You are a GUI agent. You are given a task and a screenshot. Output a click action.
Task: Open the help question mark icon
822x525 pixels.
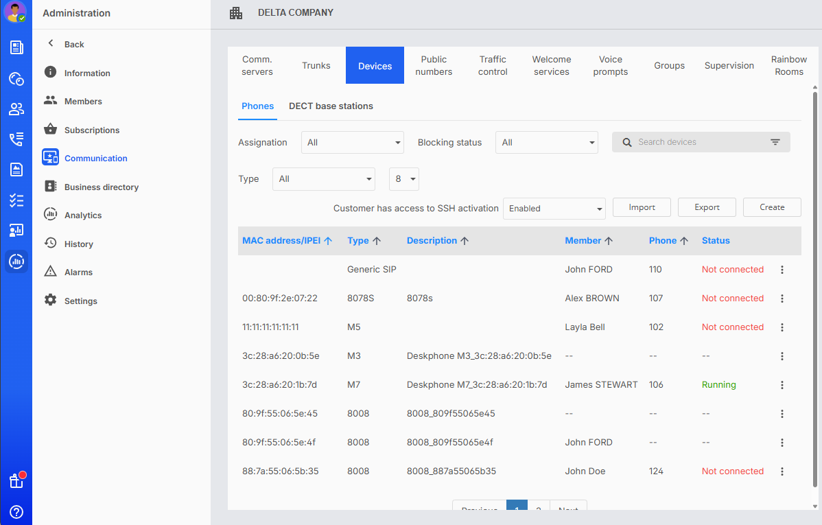[16, 512]
